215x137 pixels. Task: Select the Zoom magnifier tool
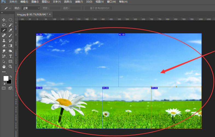coord(10,67)
